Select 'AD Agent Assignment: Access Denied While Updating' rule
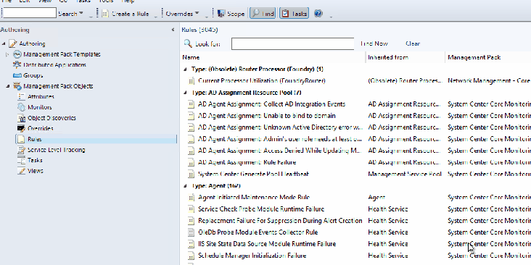The image size is (531, 265). [280, 151]
